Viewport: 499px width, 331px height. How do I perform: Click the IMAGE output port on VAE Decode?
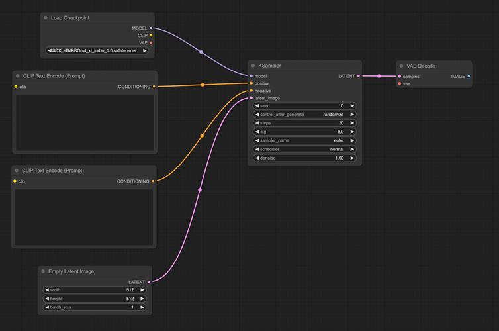pos(469,77)
